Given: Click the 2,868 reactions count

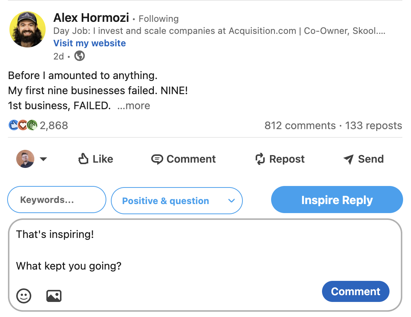Looking at the screenshot, I should pos(54,125).
